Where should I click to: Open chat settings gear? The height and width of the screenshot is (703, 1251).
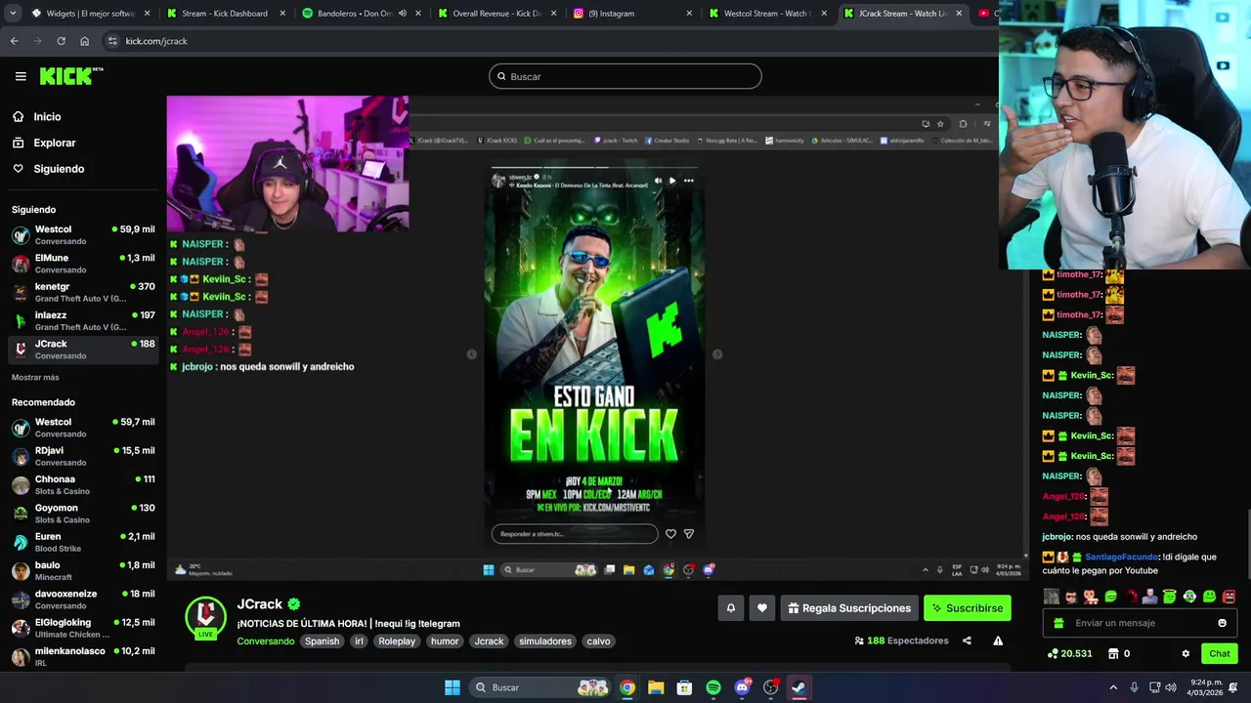[1186, 653]
